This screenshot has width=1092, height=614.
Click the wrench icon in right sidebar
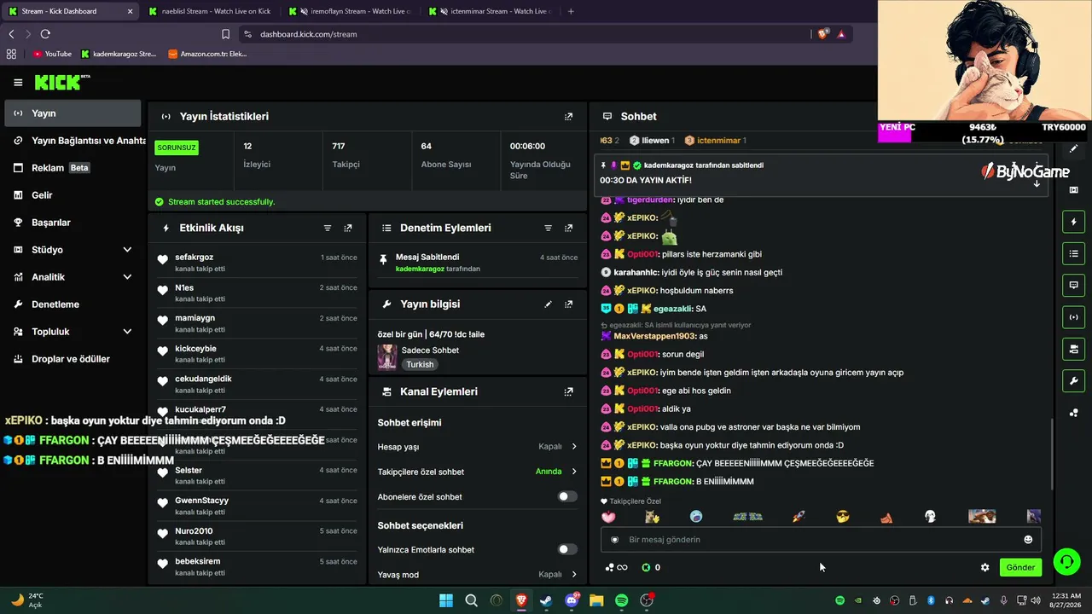[x=1074, y=380]
